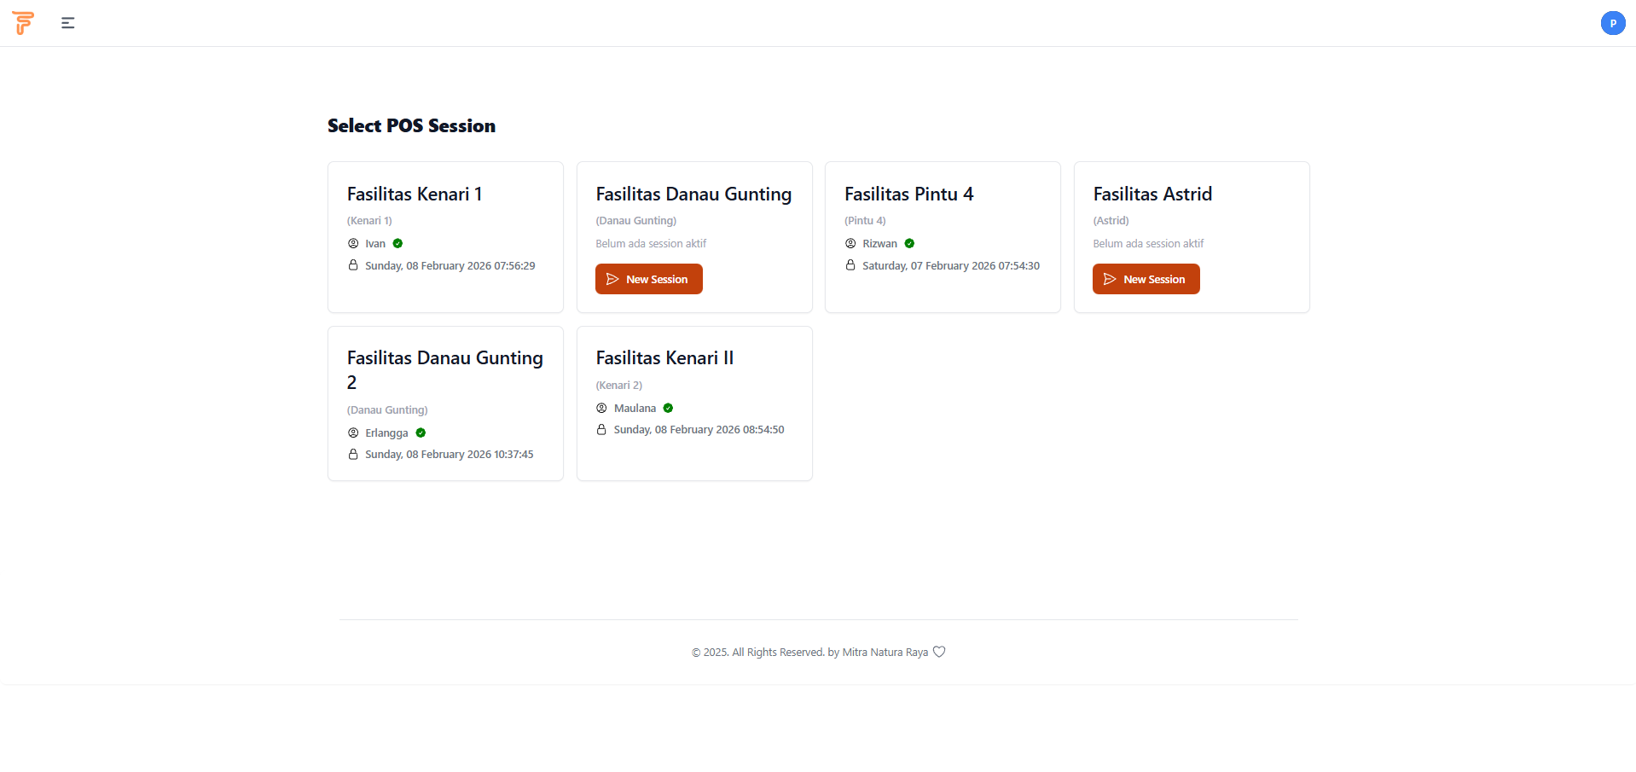The height and width of the screenshot is (772, 1636).
Task: Start New Session for Fasilitas Astrid
Action: coord(1146,279)
